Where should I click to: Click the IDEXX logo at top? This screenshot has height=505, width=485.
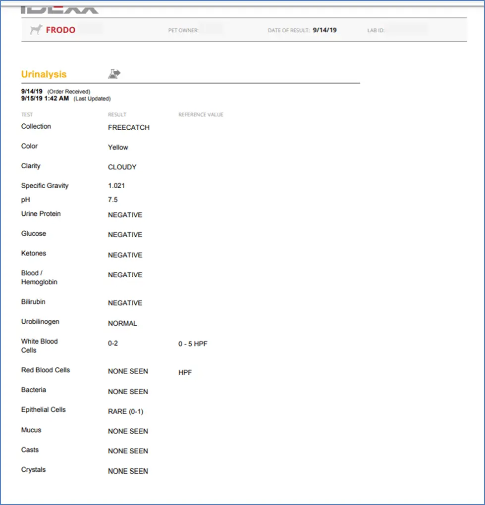pyautogui.click(x=59, y=9)
